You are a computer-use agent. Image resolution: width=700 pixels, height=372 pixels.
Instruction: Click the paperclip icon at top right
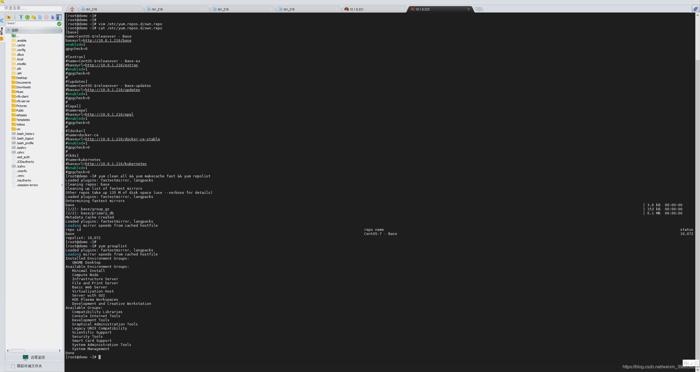tap(696, 9)
